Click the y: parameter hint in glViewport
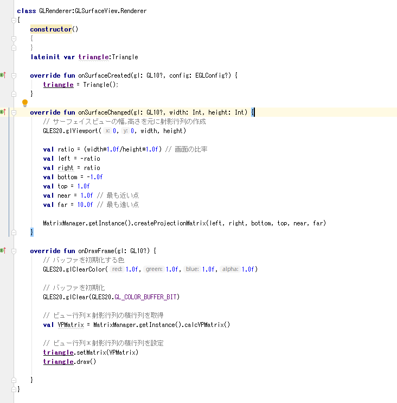Image resolution: width=397 pixels, height=403 pixels. tap(125, 131)
